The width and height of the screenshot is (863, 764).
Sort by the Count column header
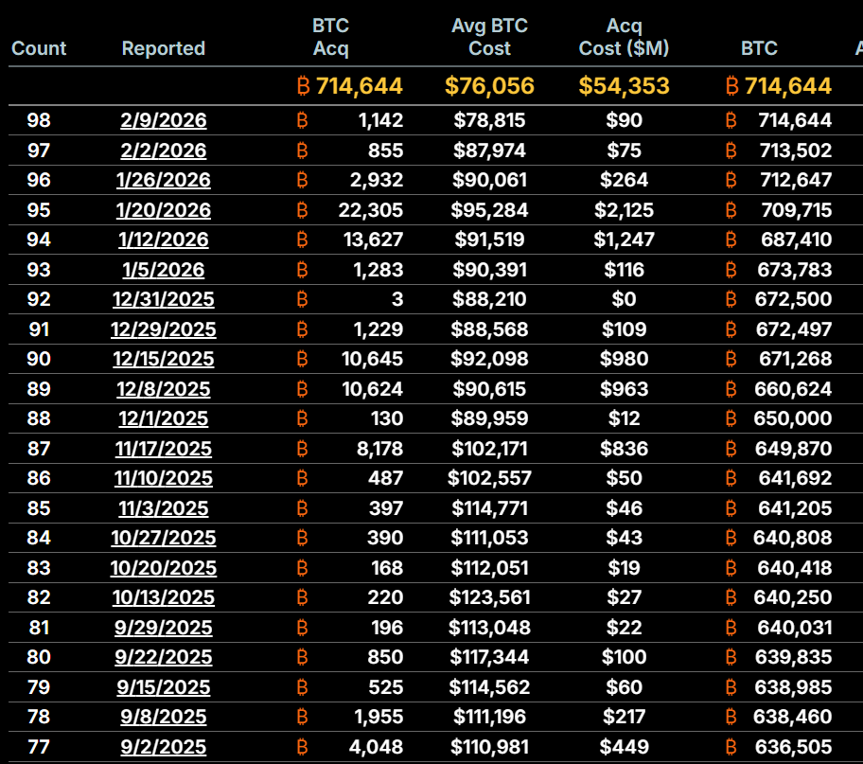coord(39,48)
